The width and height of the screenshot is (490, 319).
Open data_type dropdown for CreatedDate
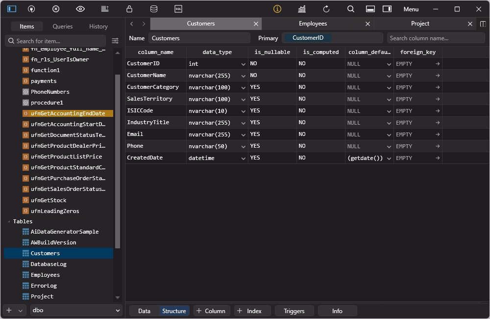[243, 159]
